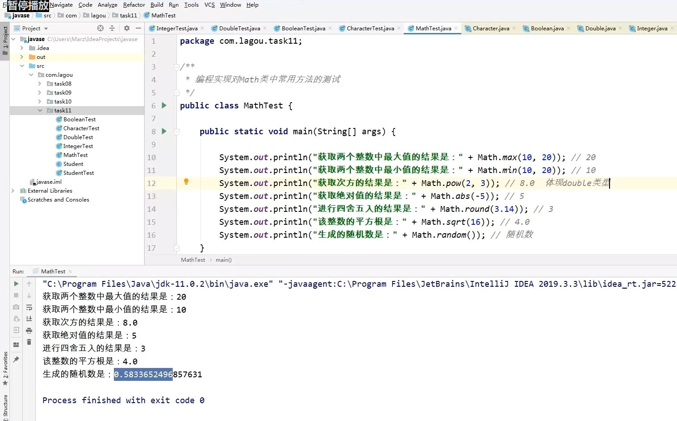Viewport: 677px width, 421px height.
Task: Close the IntegerTest.java editor tab
Action: (x=202, y=28)
